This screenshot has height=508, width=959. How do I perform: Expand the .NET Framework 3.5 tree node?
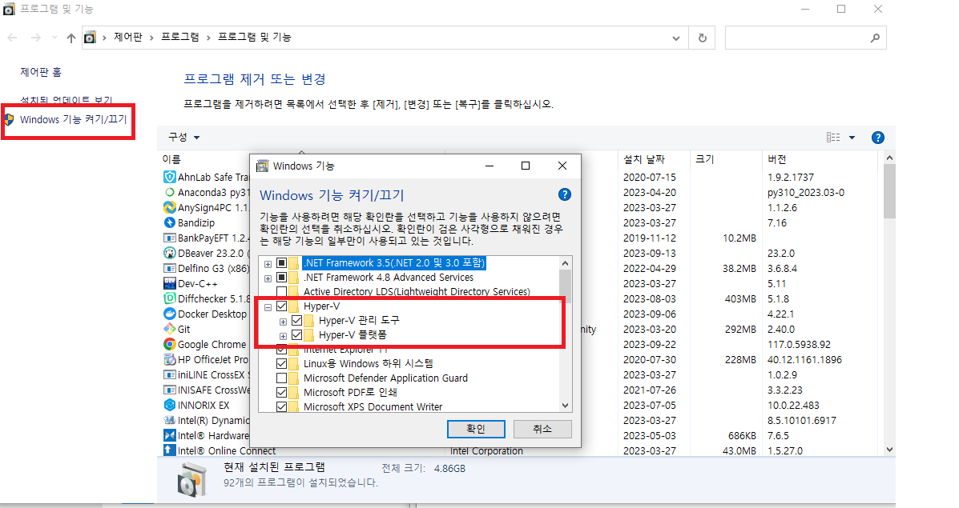[268, 264]
